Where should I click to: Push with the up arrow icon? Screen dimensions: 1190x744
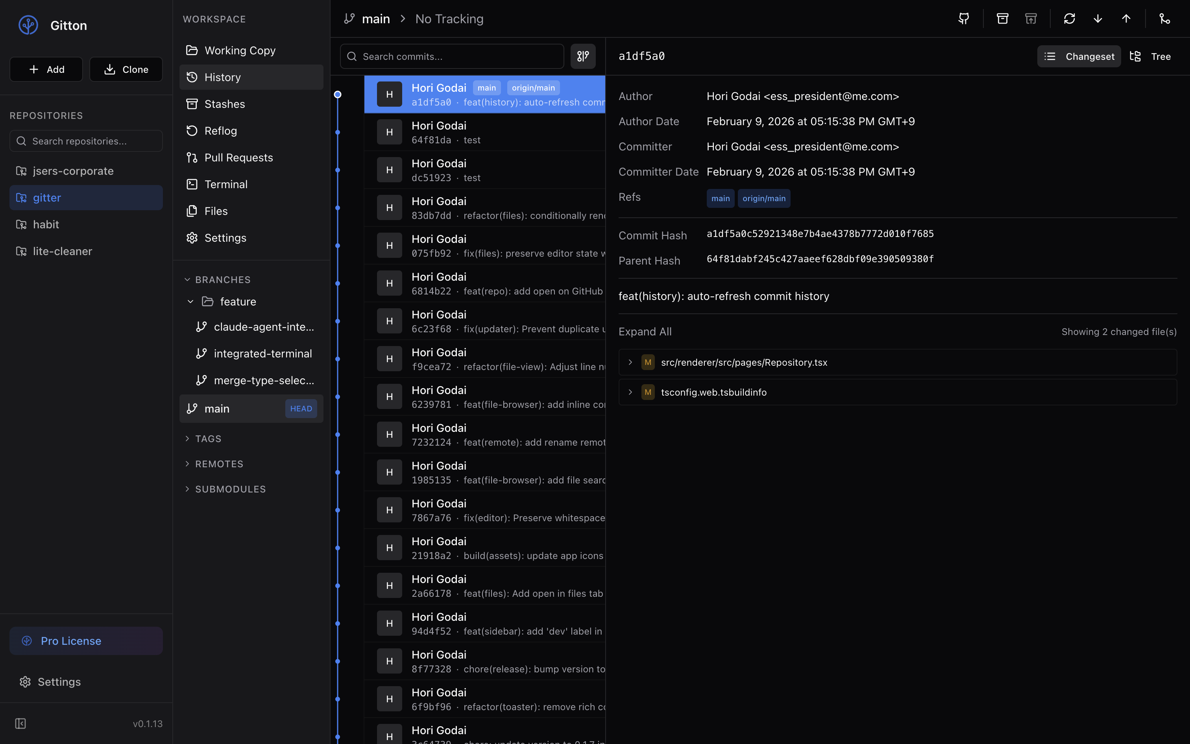tap(1126, 19)
